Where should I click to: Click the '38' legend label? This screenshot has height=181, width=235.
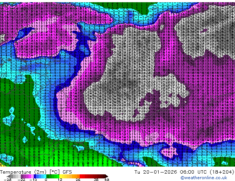96,180
